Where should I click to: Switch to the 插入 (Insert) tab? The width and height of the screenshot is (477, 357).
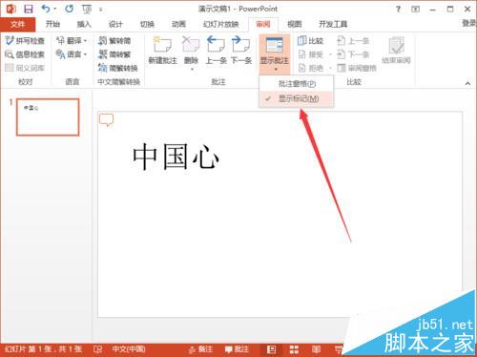click(84, 24)
